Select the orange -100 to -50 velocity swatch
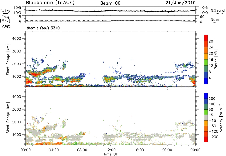 pos(206,128)
